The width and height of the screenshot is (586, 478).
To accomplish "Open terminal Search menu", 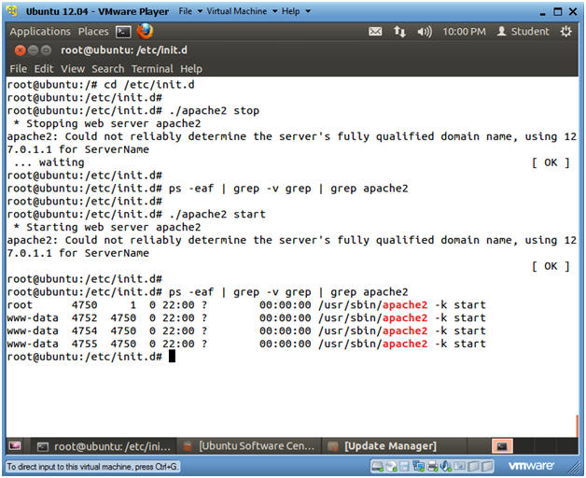I will pos(108,69).
